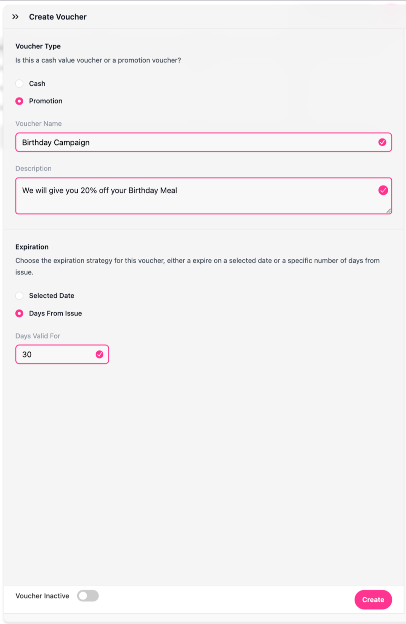Click the Description textarea resize handle

(x=389, y=211)
